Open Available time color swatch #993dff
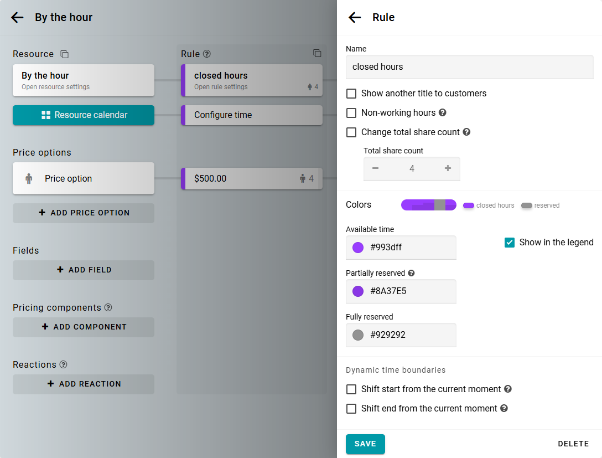This screenshot has width=602, height=458. (x=358, y=248)
